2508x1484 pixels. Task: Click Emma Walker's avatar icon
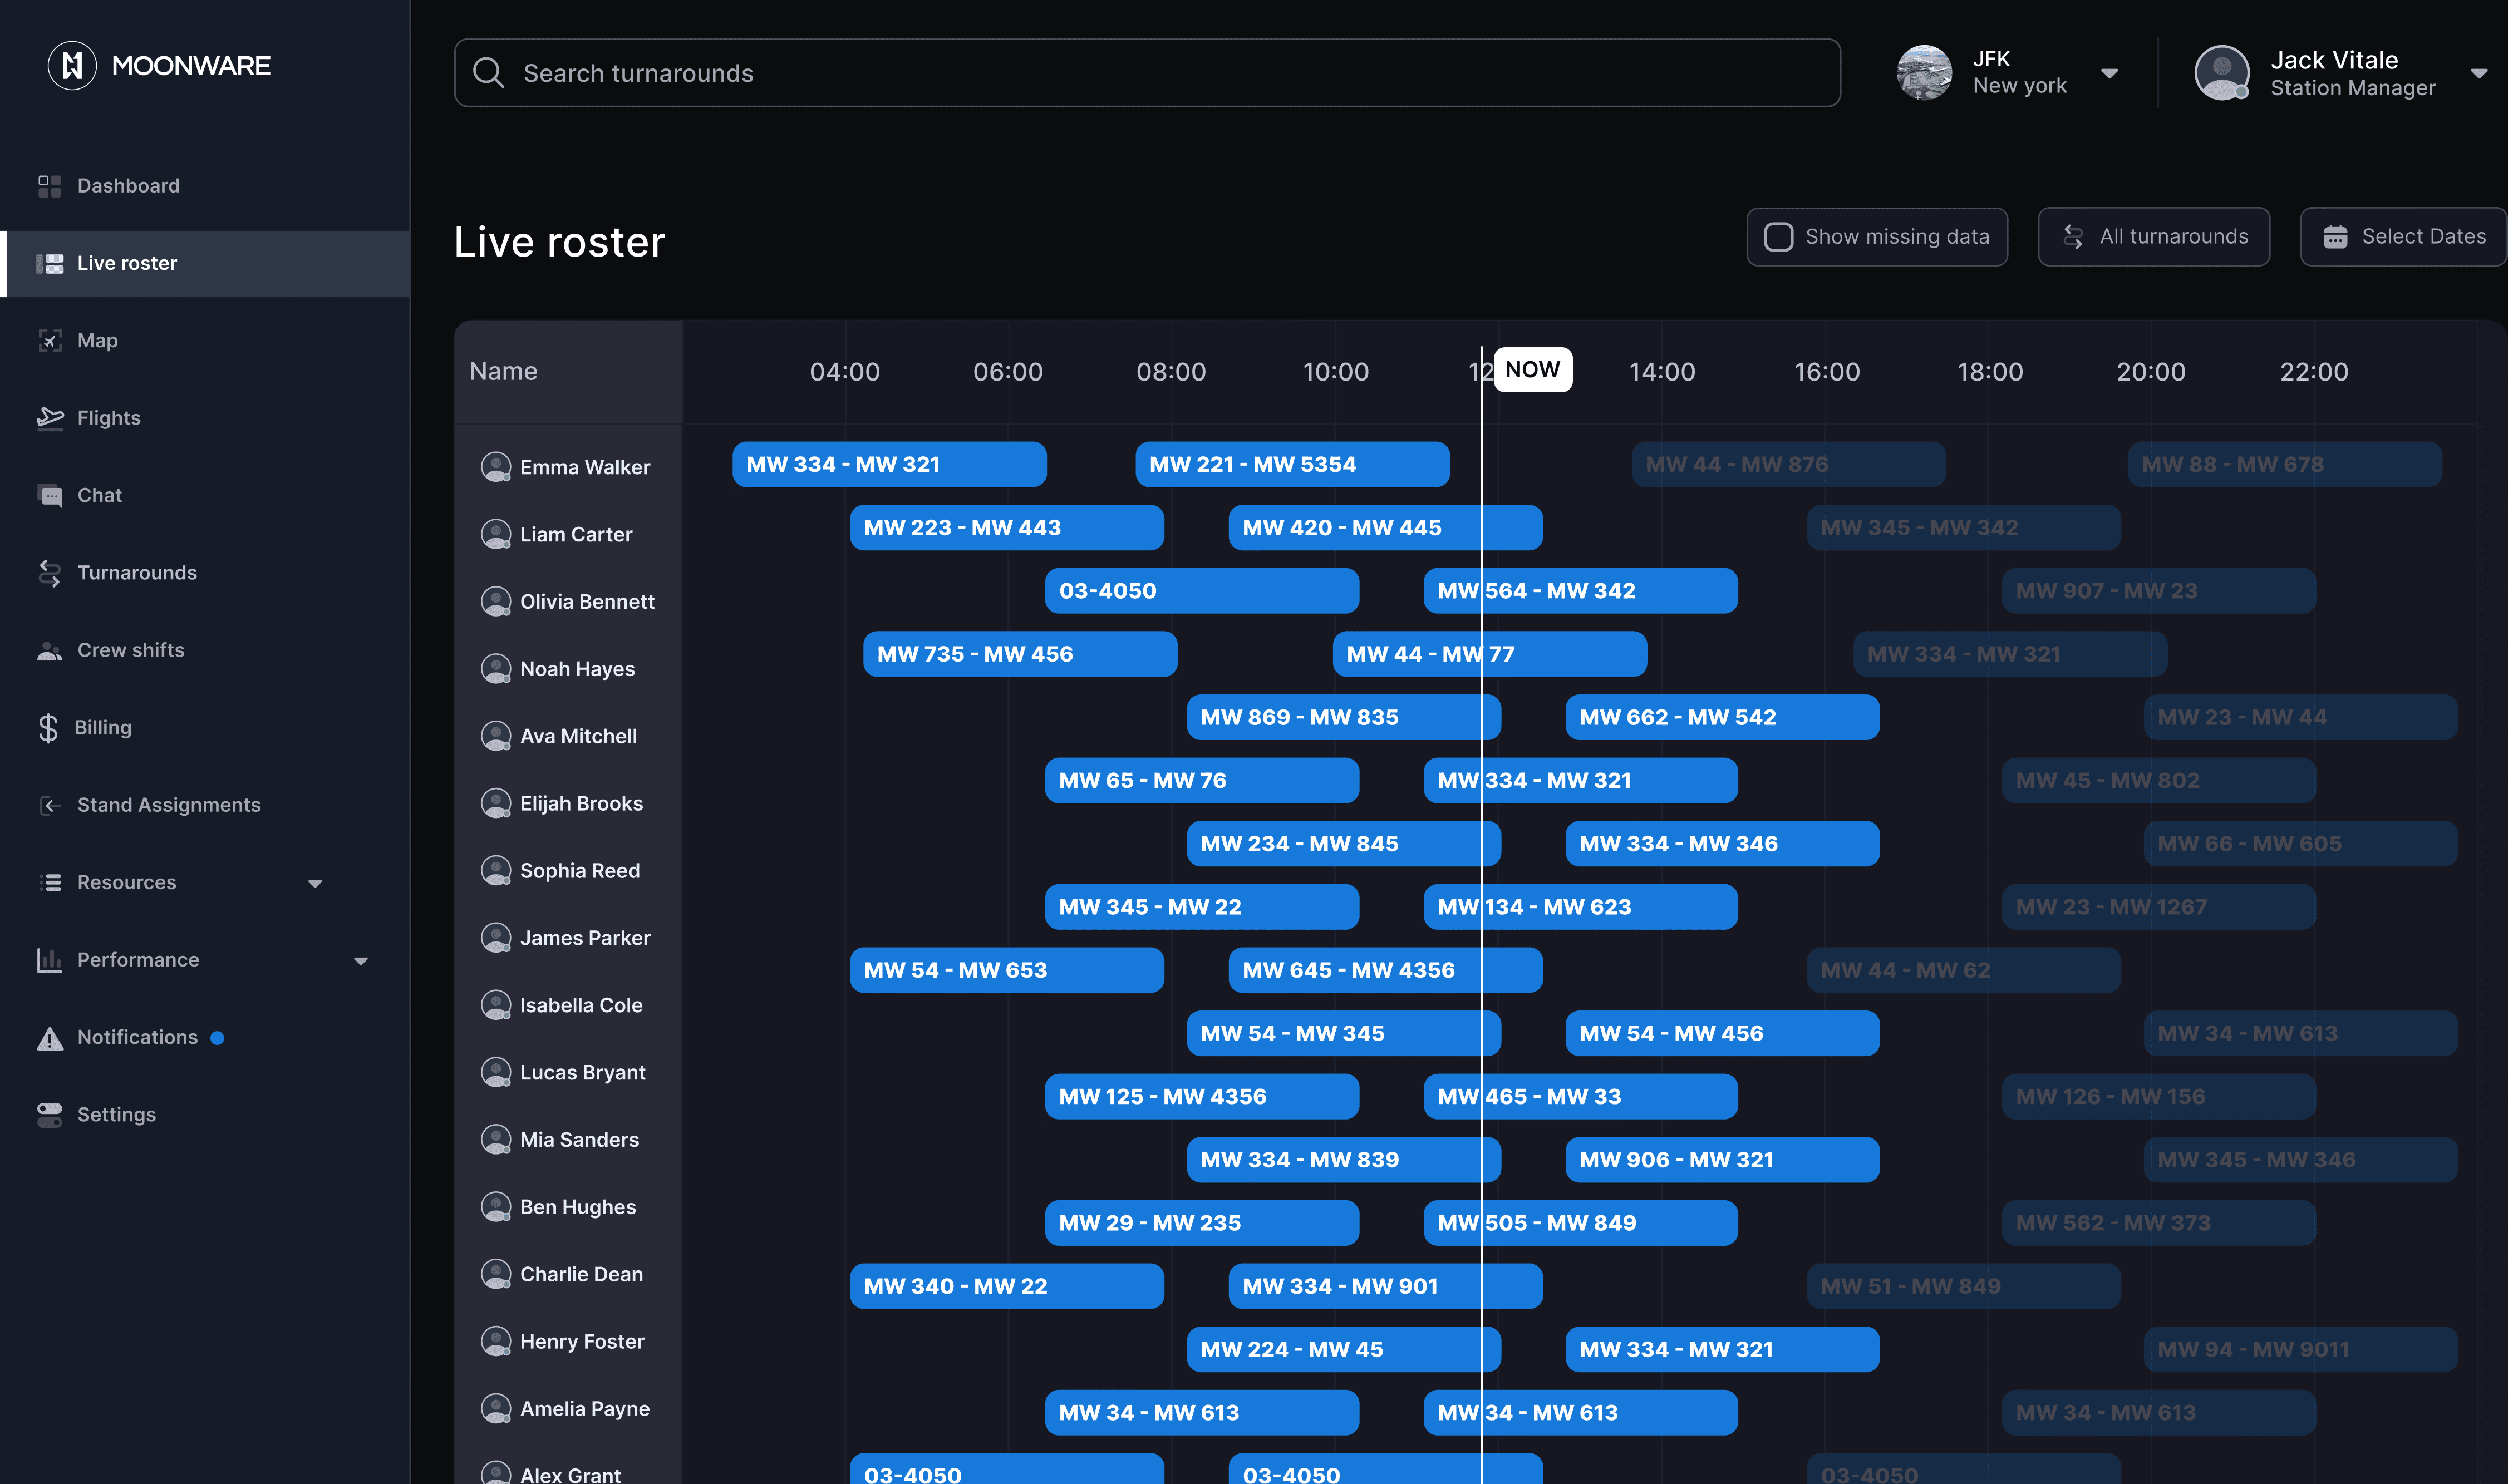[x=495, y=467]
